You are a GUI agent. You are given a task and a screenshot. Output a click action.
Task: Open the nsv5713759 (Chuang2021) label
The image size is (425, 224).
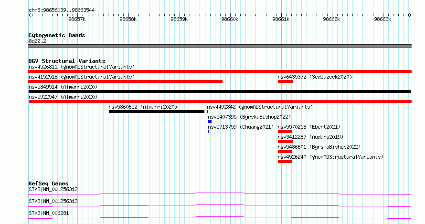click(x=241, y=127)
